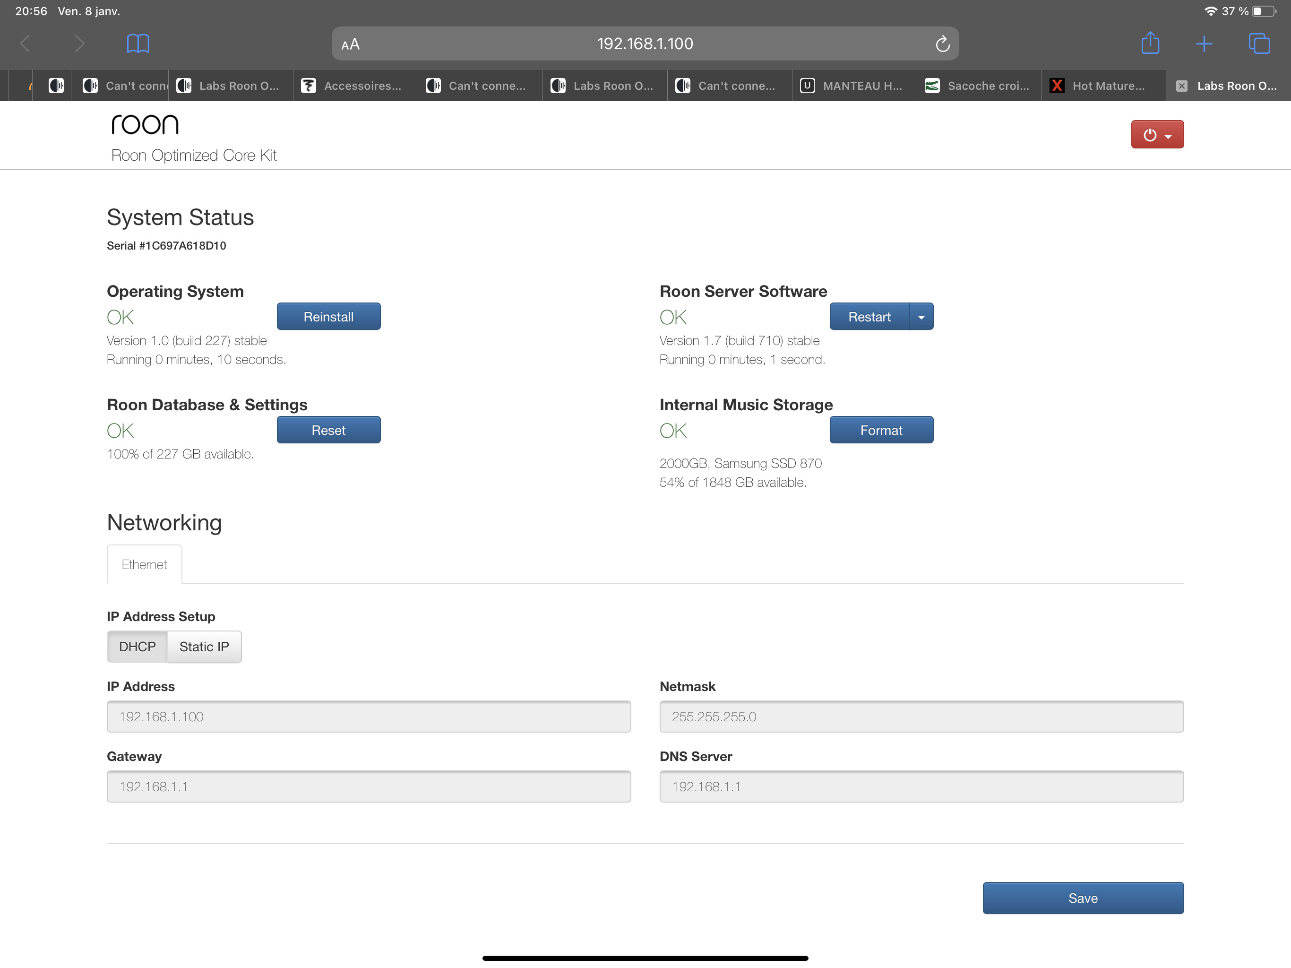Click the Netmask field

pyautogui.click(x=921, y=717)
